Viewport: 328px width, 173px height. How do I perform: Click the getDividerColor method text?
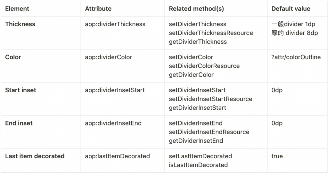pyautogui.click(x=191, y=75)
